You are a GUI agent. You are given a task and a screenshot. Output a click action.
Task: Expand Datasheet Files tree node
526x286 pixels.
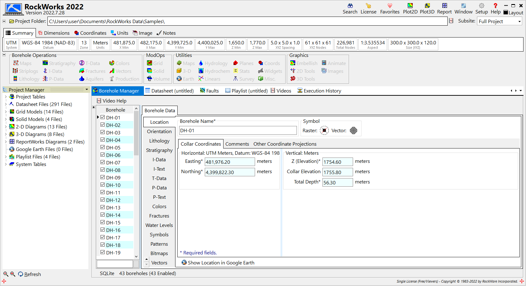[x=6, y=104]
